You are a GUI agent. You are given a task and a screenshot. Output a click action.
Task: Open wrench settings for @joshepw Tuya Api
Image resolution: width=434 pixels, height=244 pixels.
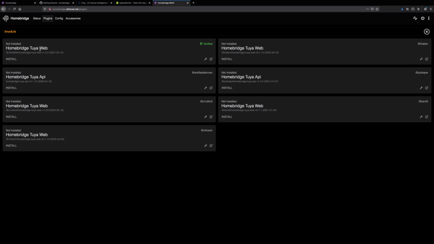[x=421, y=88]
